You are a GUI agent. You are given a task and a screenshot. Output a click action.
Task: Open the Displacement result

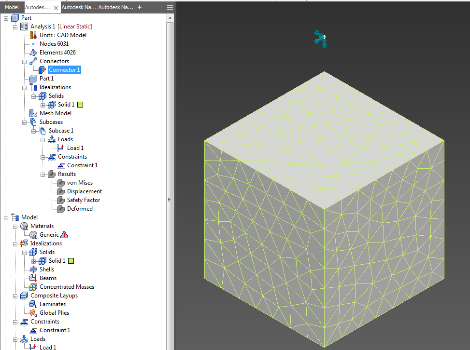[62, 191]
